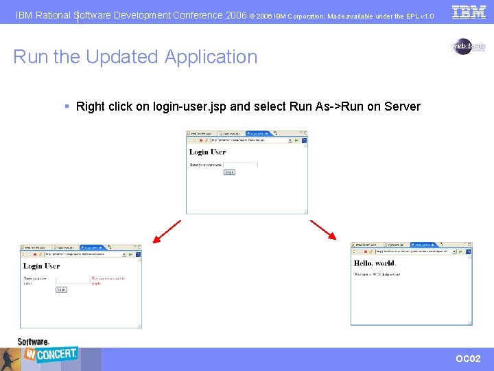
Task: Click the Forward arrow in bottom-left browser
Action: [30, 254]
